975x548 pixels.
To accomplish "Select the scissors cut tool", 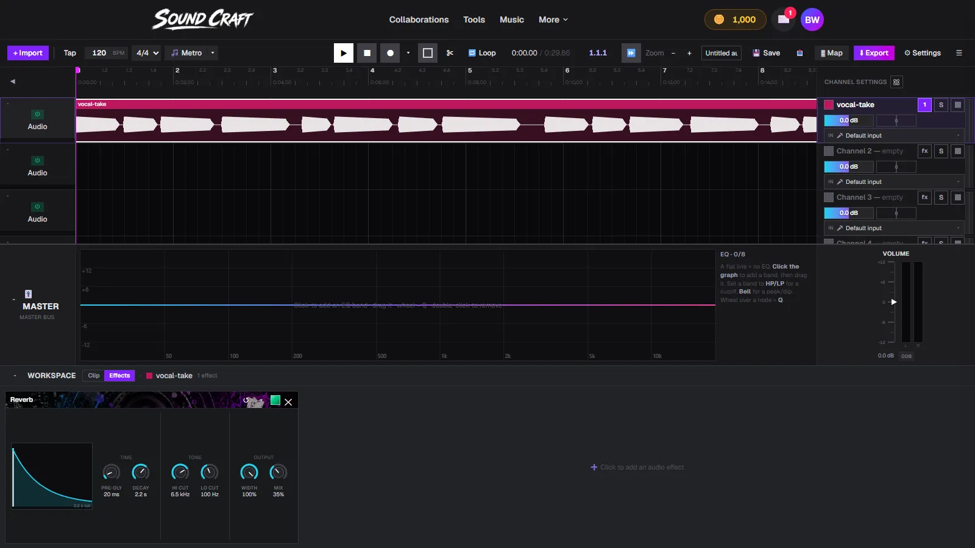I will coord(450,53).
